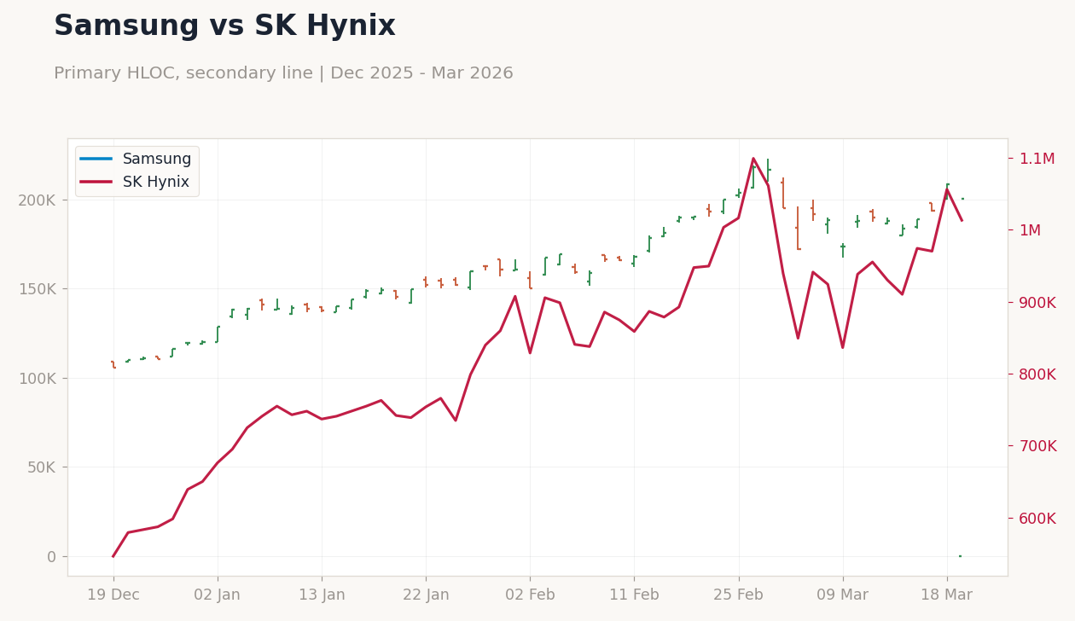Image resolution: width=1075 pixels, height=621 pixels.
Task: Click the 18 Mar x-axis label
Action: [947, 595]
